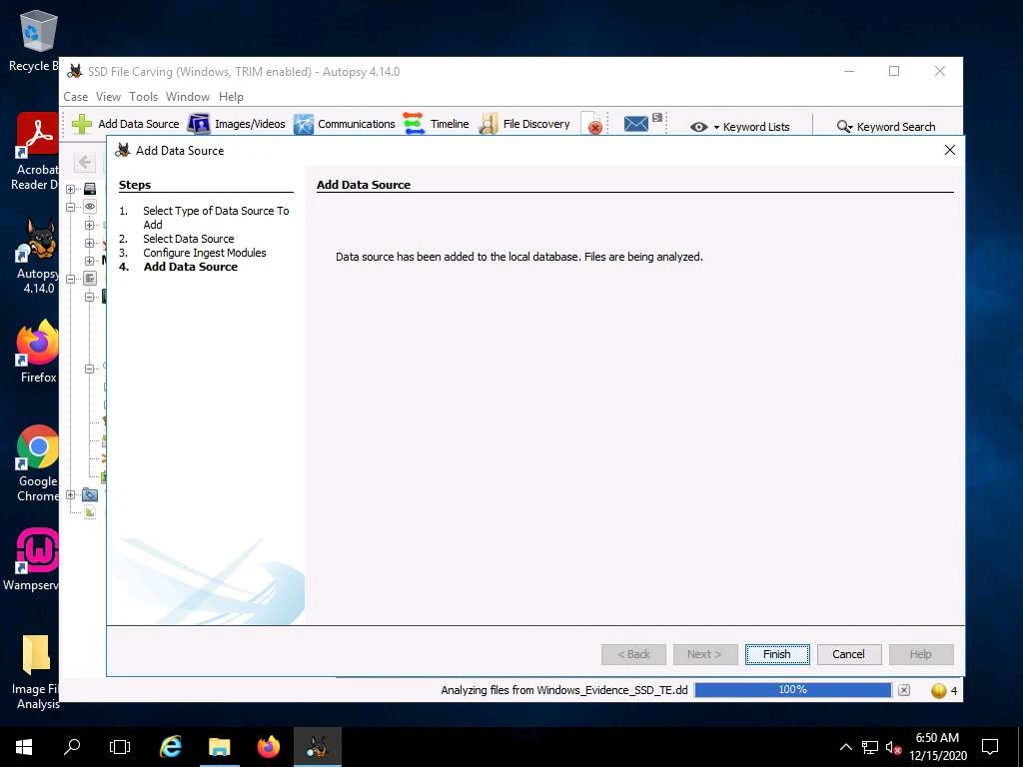1023x767 pixels.
Task: Expand the Tags node in tree
Action: (x=71, y=495)
